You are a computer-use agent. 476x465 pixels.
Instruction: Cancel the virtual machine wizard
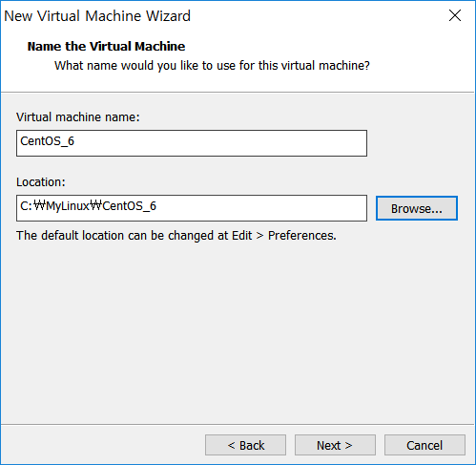coord(424,445)
